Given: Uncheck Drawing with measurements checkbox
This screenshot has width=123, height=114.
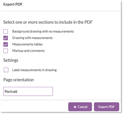Looking at the screenshot, I should click(6, 38).
